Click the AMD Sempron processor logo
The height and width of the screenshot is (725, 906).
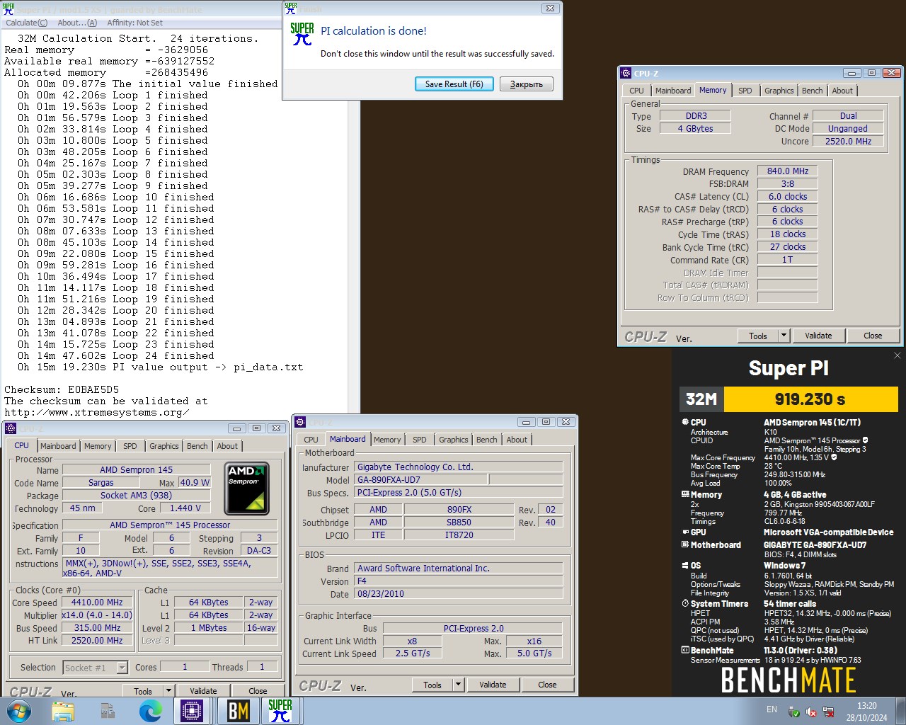(246, 489)
